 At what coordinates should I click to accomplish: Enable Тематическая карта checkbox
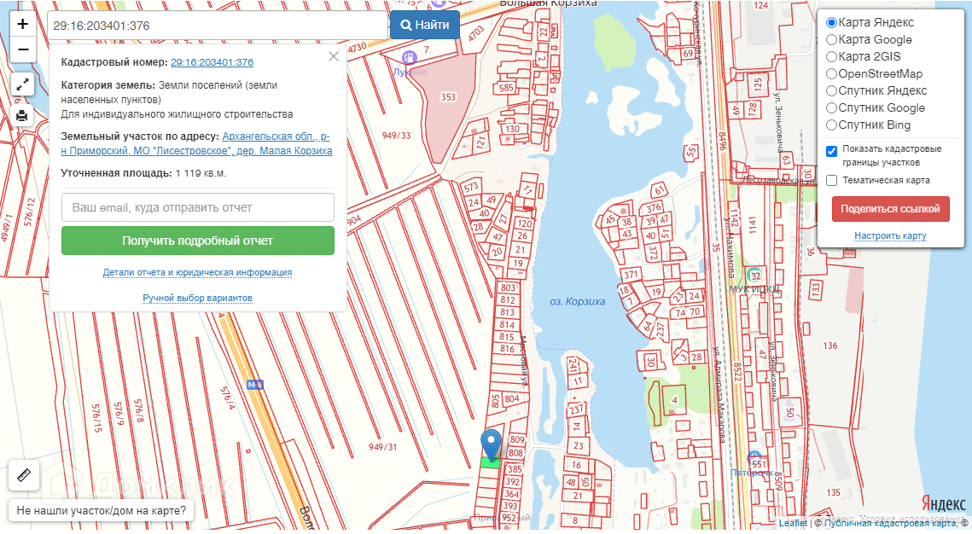tap(832, 180)
